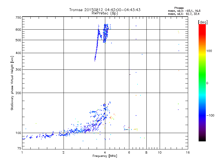
Task: Click the x-axis tick label "2"
Action: coord(64,152)
